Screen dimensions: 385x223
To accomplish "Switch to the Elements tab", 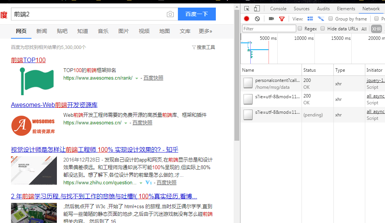I will click(346, 9).
